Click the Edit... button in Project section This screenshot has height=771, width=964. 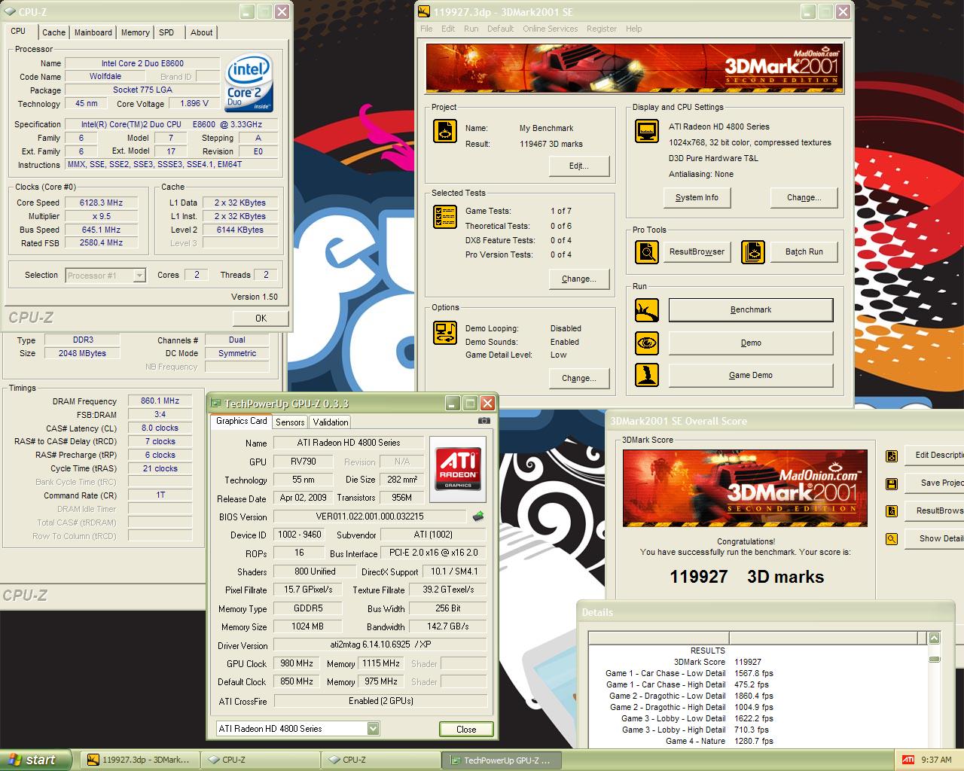[x=578, y=166]
